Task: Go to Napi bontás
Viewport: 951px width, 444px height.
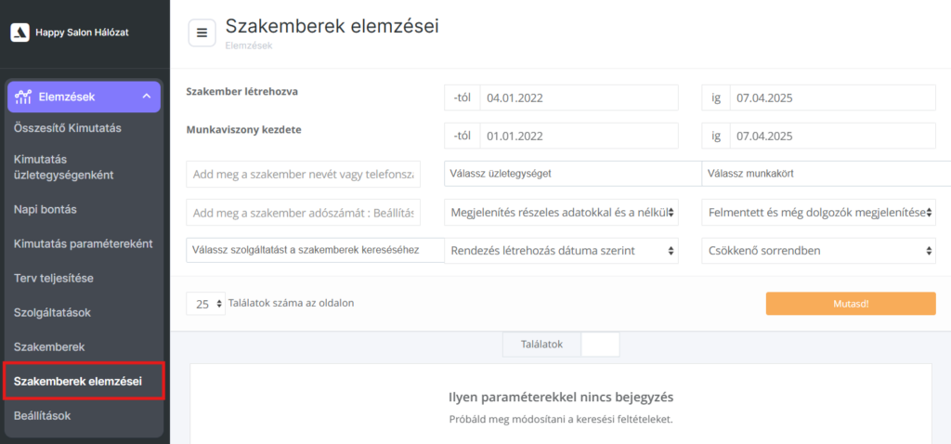Action: (46, 209)
